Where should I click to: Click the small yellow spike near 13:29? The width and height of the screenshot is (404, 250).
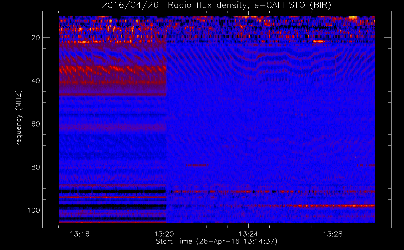click(356, 157)
